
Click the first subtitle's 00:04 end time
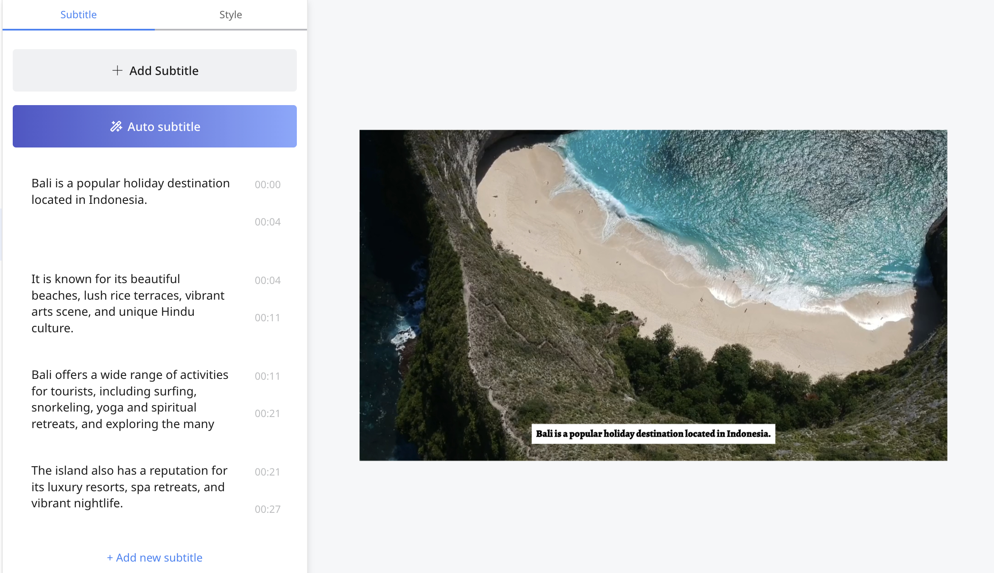pos(268,222)
